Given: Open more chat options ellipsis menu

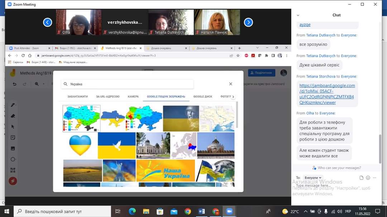Looking at the screenshot, I should coord(375,178).
